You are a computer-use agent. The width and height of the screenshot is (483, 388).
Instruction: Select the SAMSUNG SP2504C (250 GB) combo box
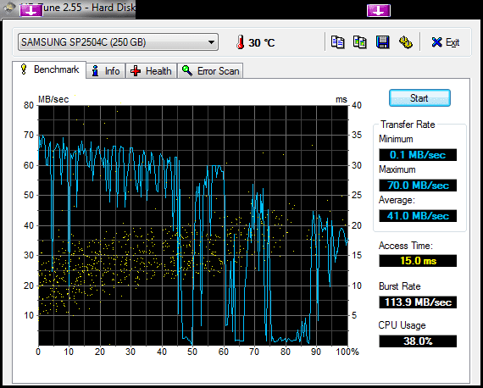(118, 42)
